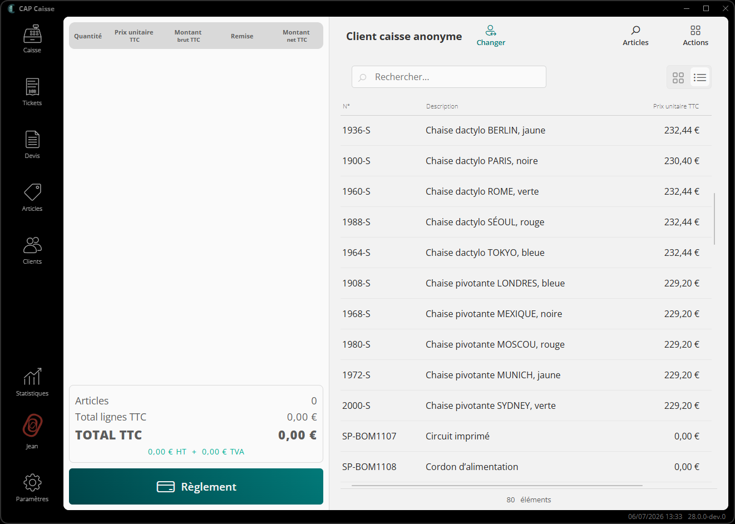Click the TOTAL TTC label

[x=108, y=435]
